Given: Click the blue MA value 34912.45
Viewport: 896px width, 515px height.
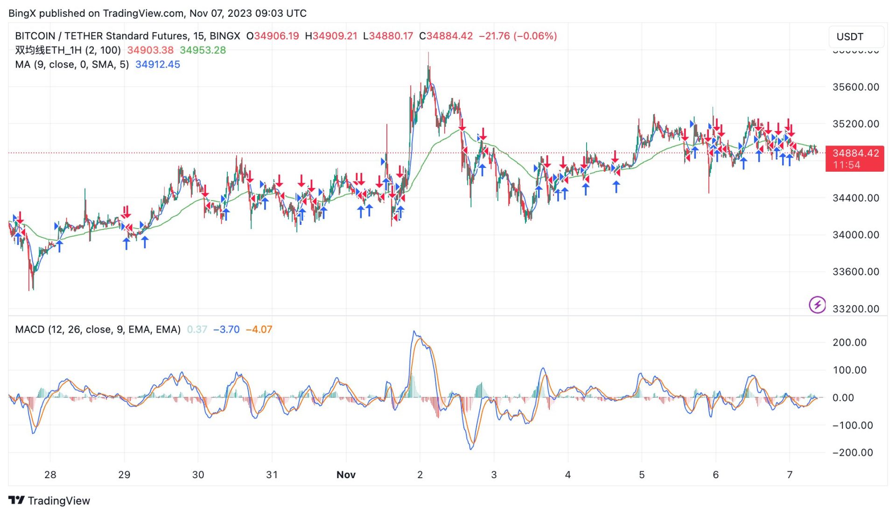Looking at the screenshot, I should 157,64.
